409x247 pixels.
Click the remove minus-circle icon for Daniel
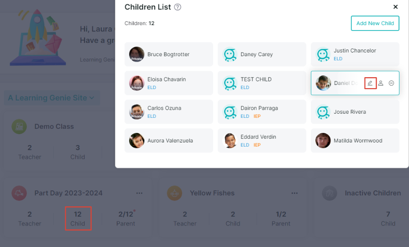(x=391, y=83)
